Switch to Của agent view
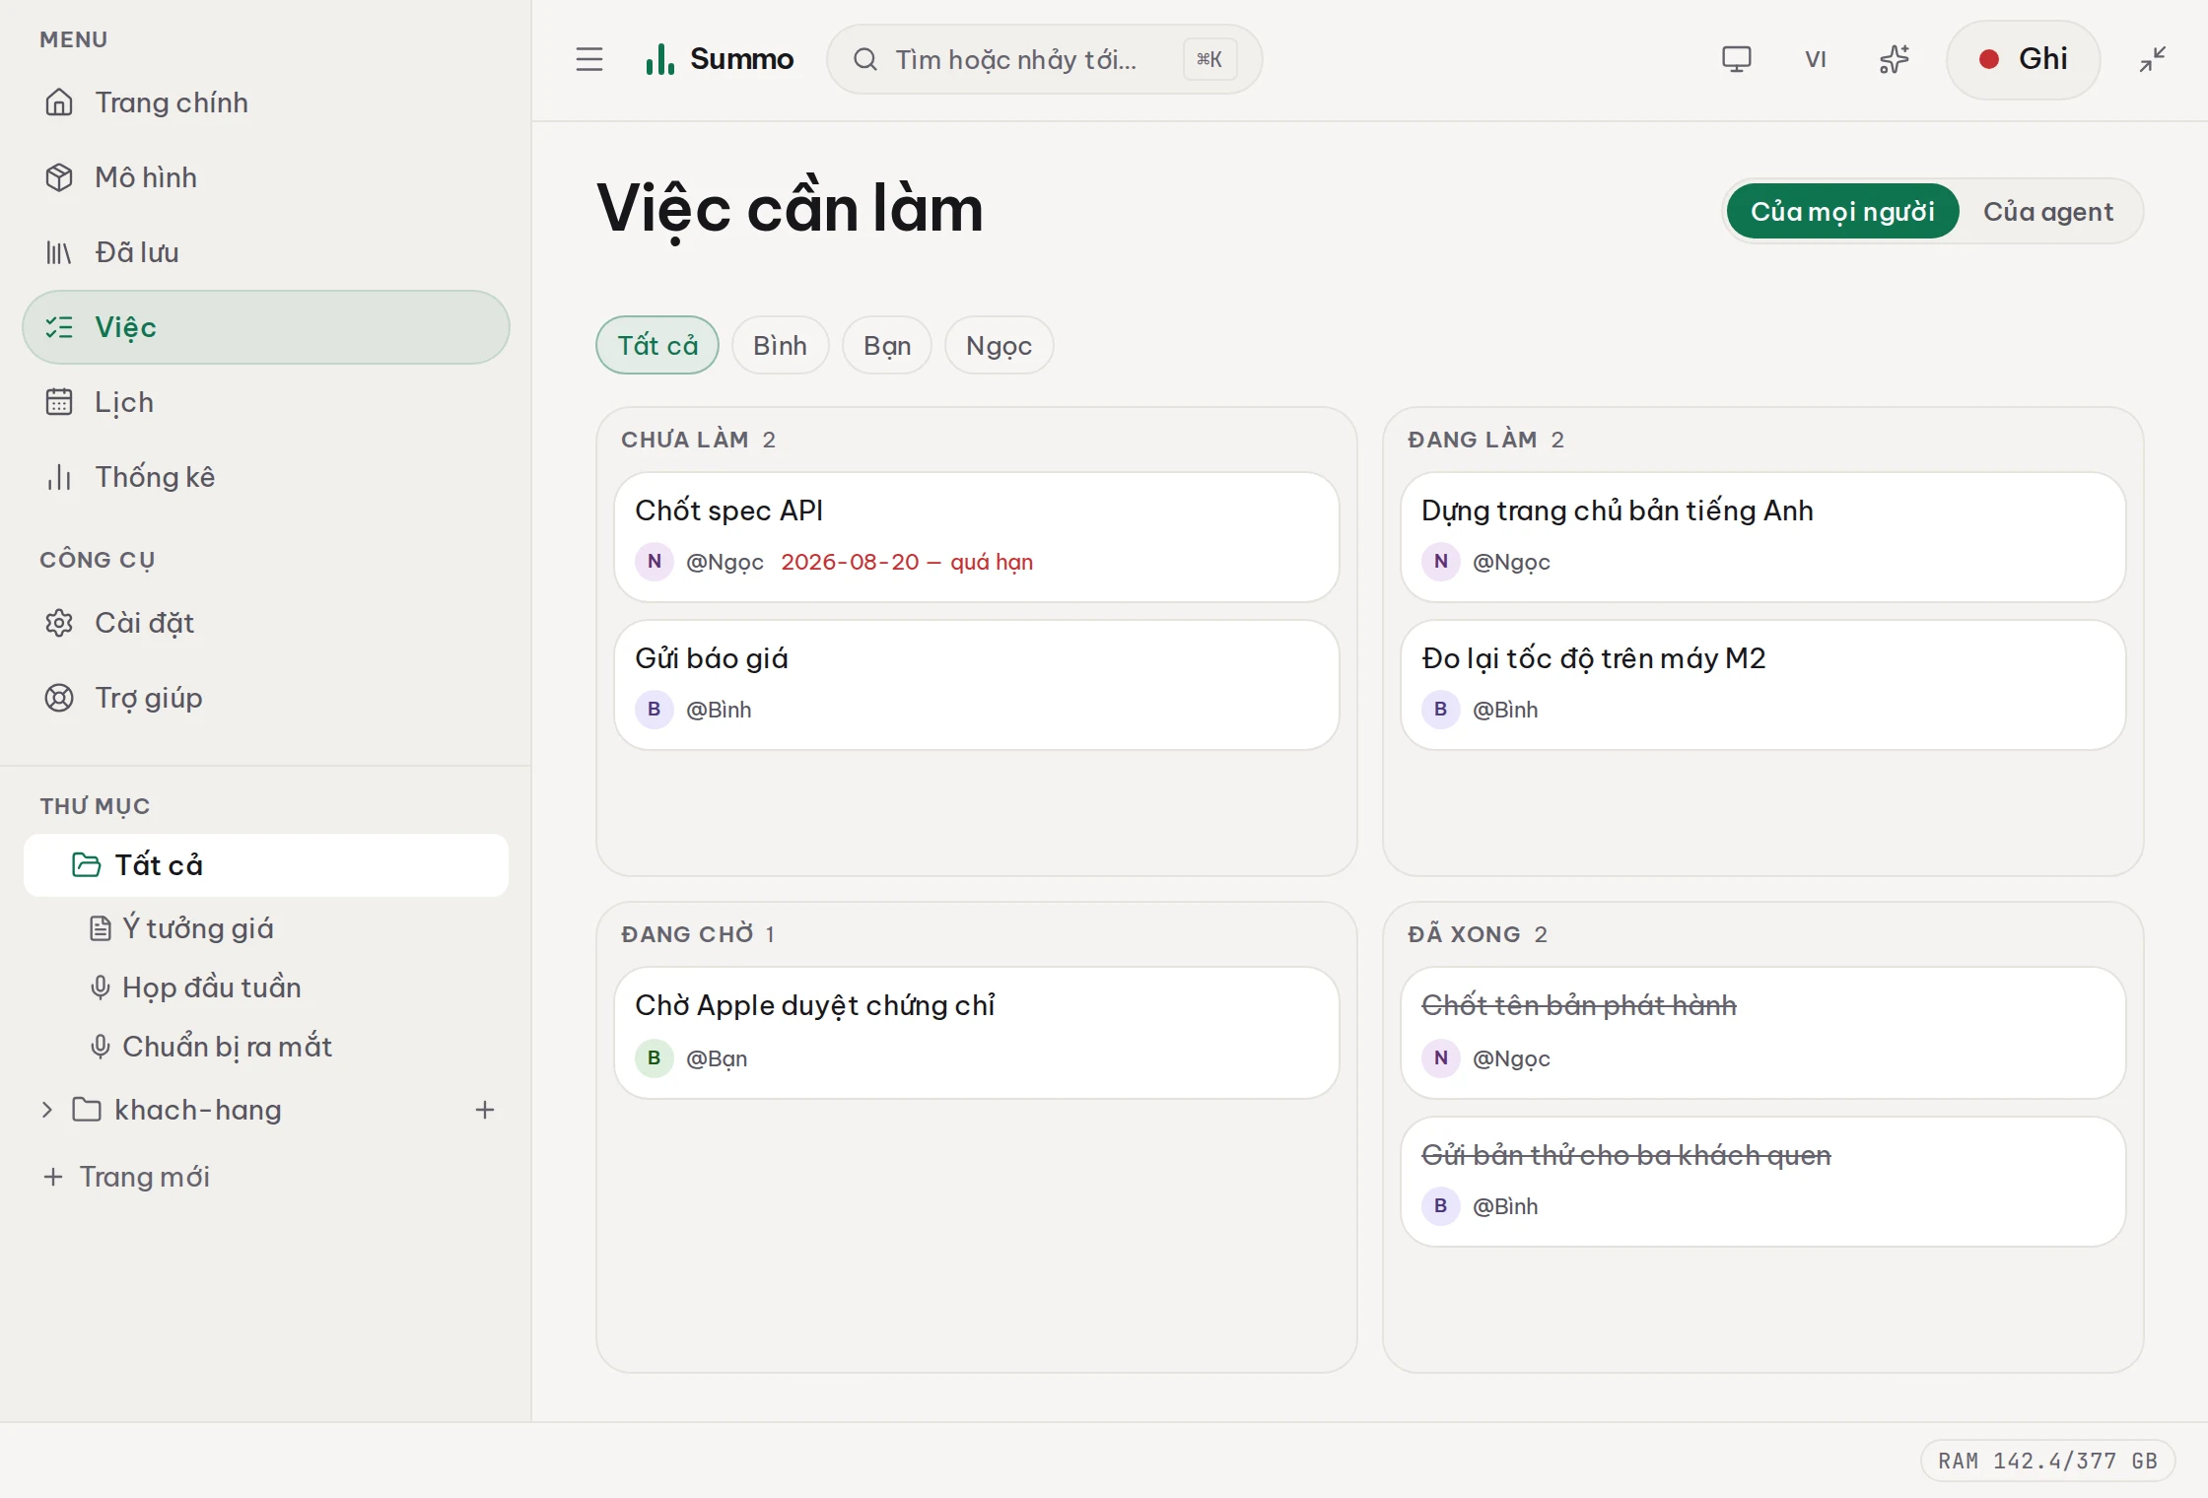The height and width of the screenshot is (1498, 2208). [x=2048, y=211]
